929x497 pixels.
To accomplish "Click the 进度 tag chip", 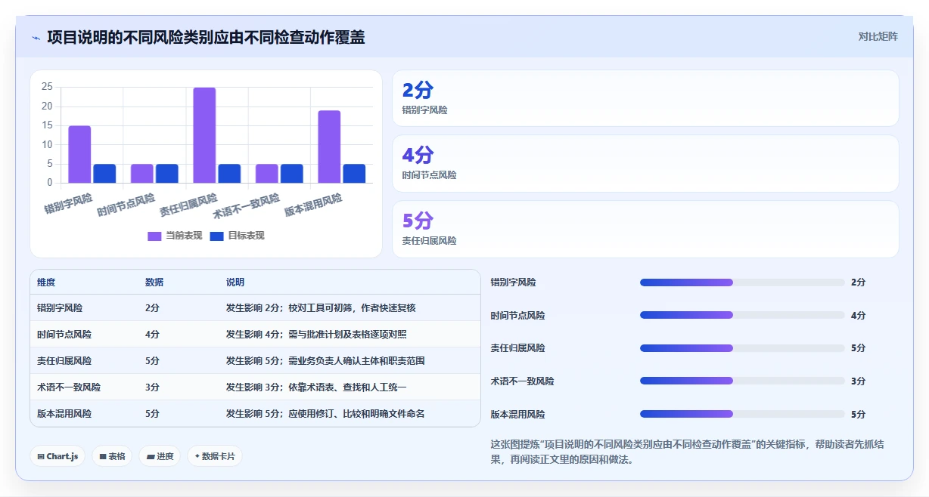I will click(x=160, y=456).
